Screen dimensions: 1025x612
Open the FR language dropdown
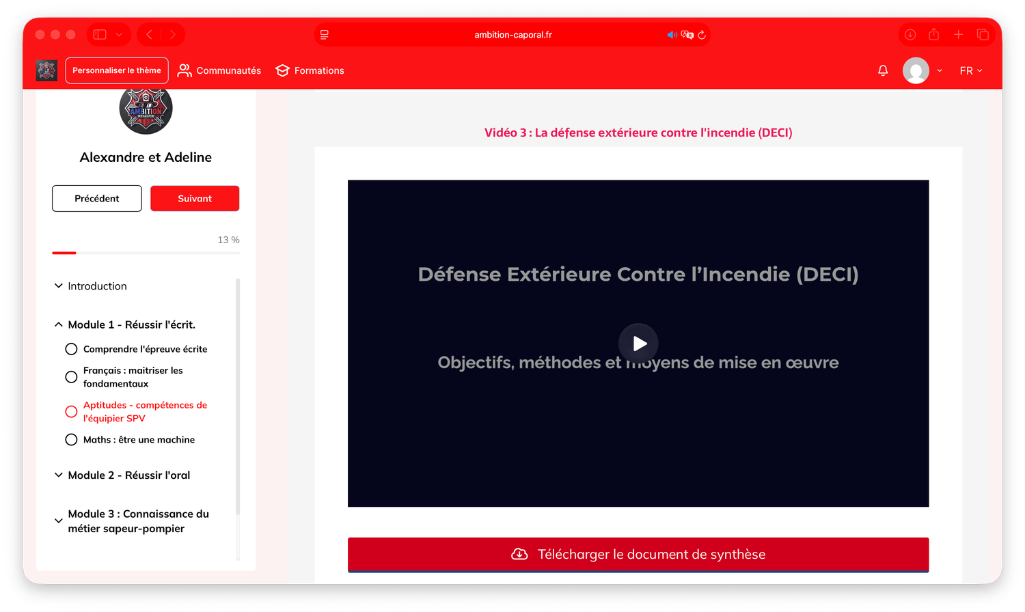pos(971,70)
